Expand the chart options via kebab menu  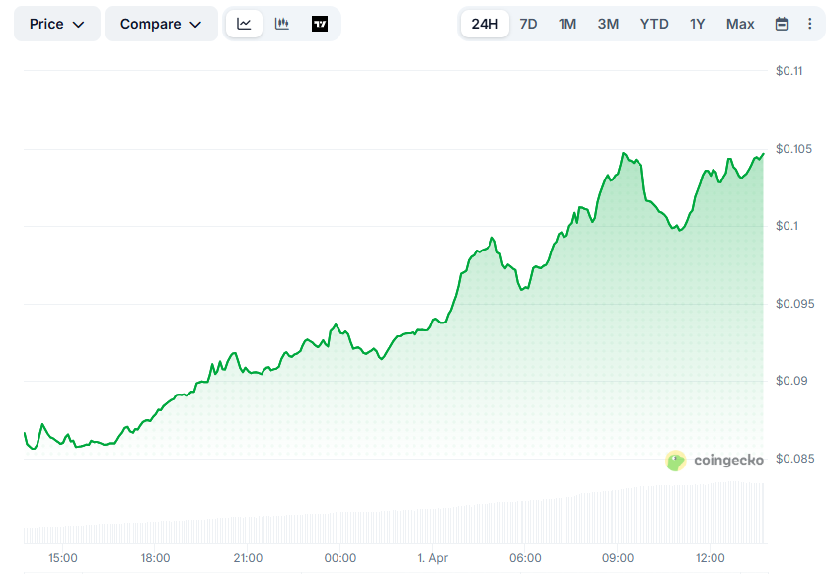coord(812,23)
